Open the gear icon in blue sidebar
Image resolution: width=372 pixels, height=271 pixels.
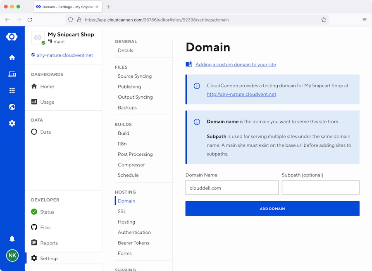tap(12, 124)
